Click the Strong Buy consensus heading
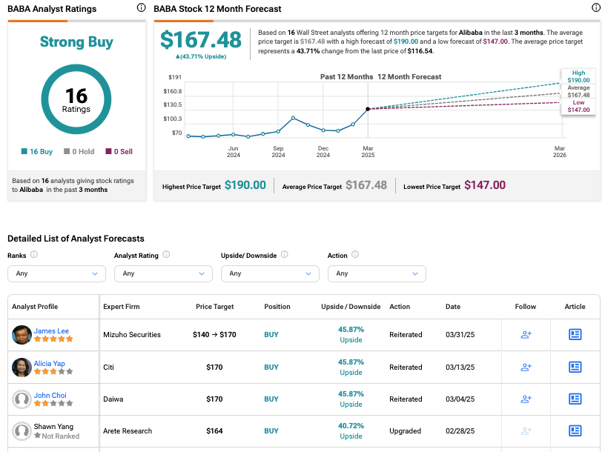This screenshot has width=605, height=452. pyautogui.click(x=76, y=41)
